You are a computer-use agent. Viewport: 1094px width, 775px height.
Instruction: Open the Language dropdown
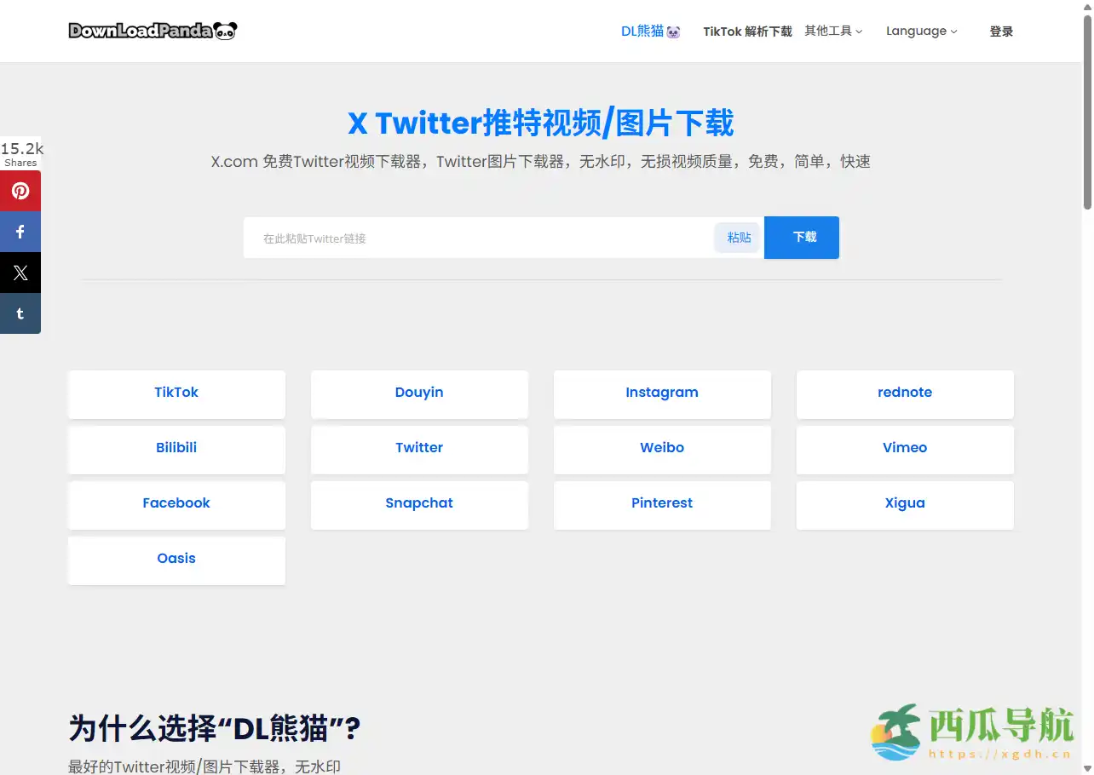(x=921, y=31)
